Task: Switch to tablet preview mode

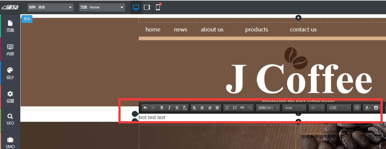Action: [x=147, y=7]
